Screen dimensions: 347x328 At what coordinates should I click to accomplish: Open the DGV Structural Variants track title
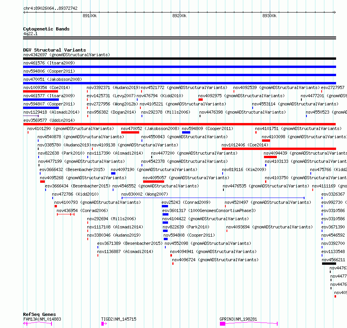click(55, 50)
